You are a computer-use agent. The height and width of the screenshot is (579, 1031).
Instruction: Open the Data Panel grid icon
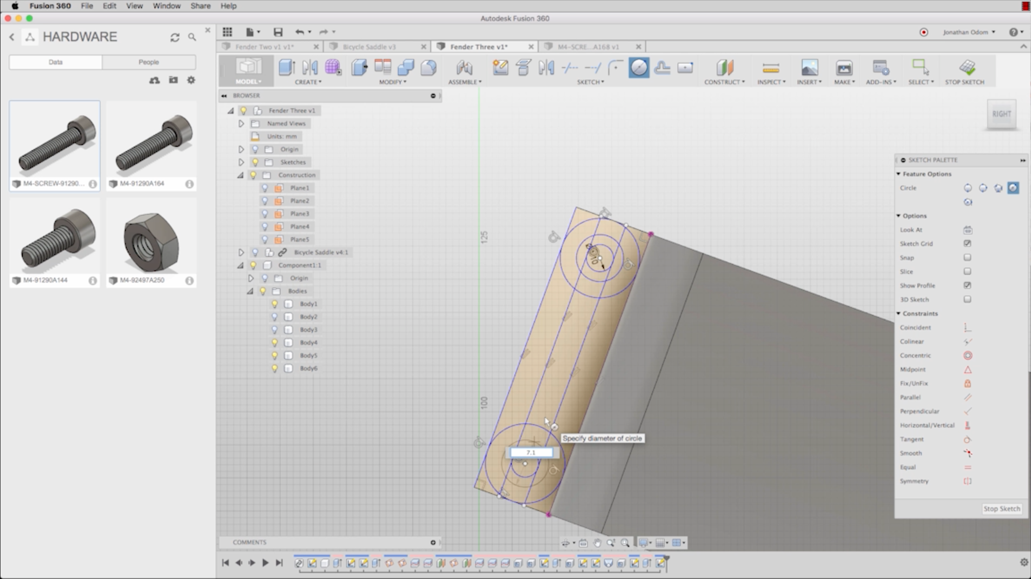[227, 32]
